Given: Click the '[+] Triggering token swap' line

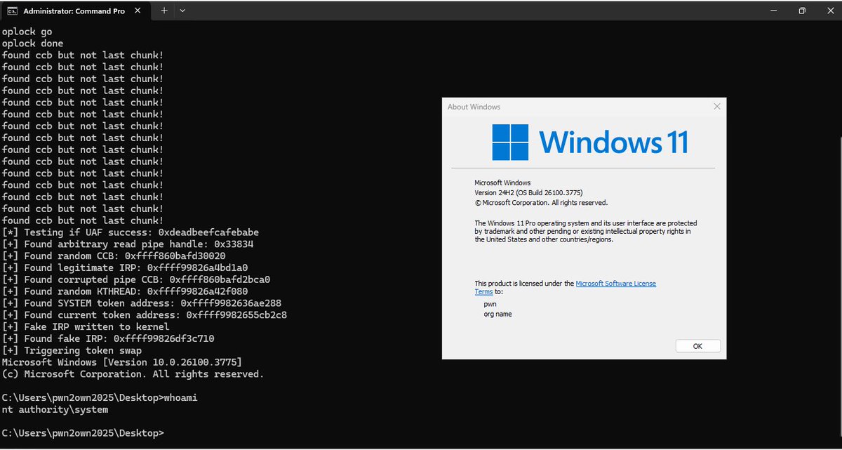Looking at the screenshot, I should point(72,350).
